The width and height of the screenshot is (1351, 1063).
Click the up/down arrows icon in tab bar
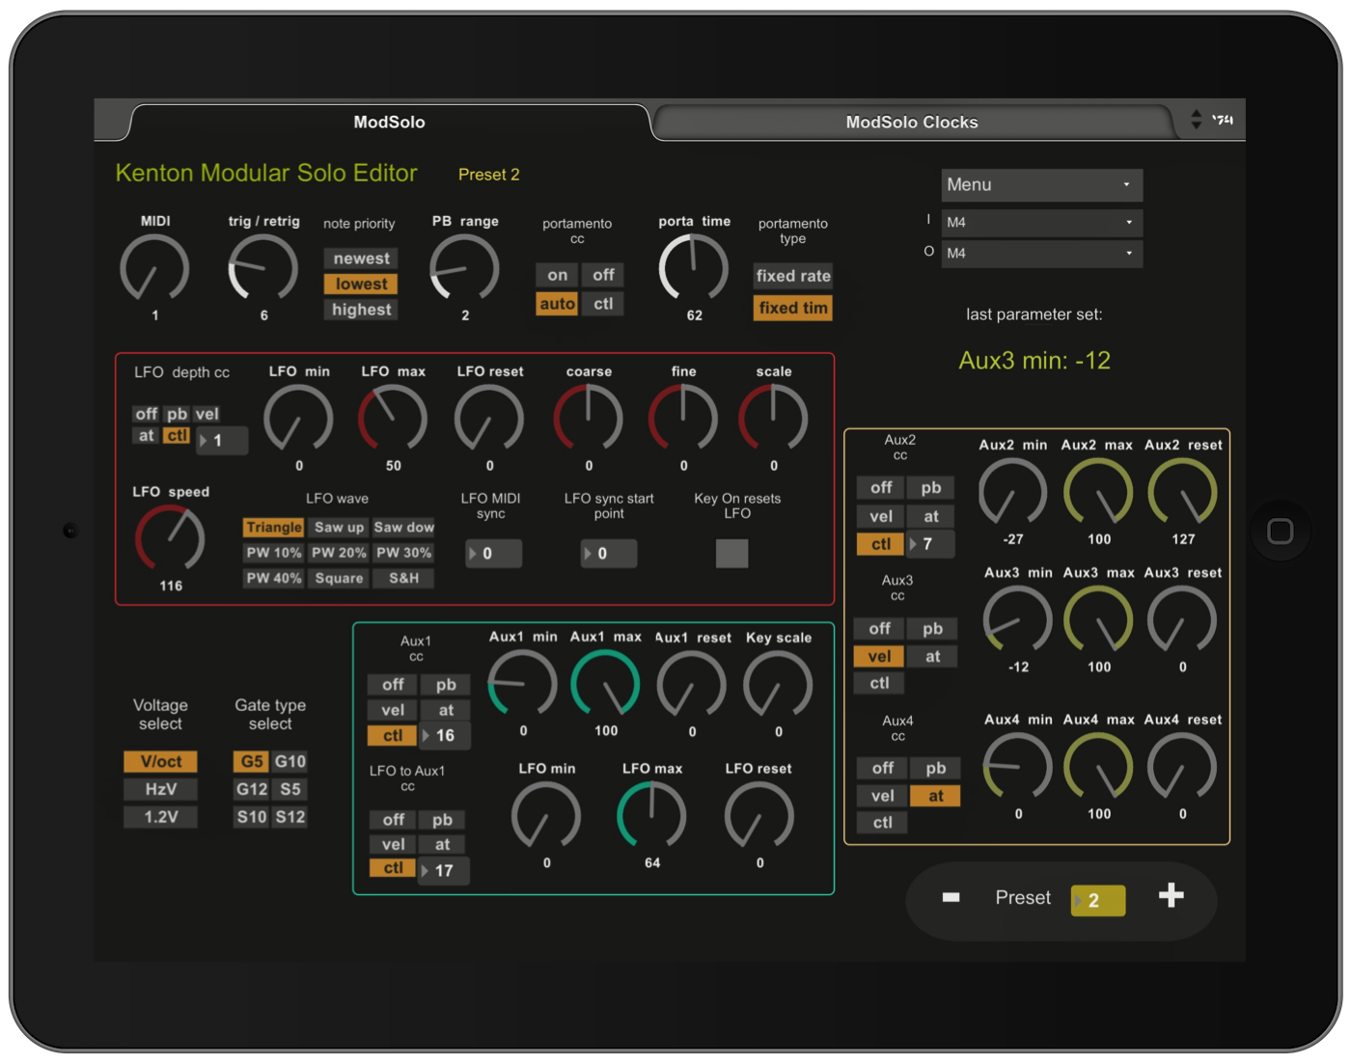(x=1196, y=120)
